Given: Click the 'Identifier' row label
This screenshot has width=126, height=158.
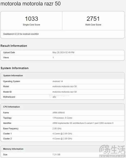Looking at the screenshot, I should (x=7, y=123).
